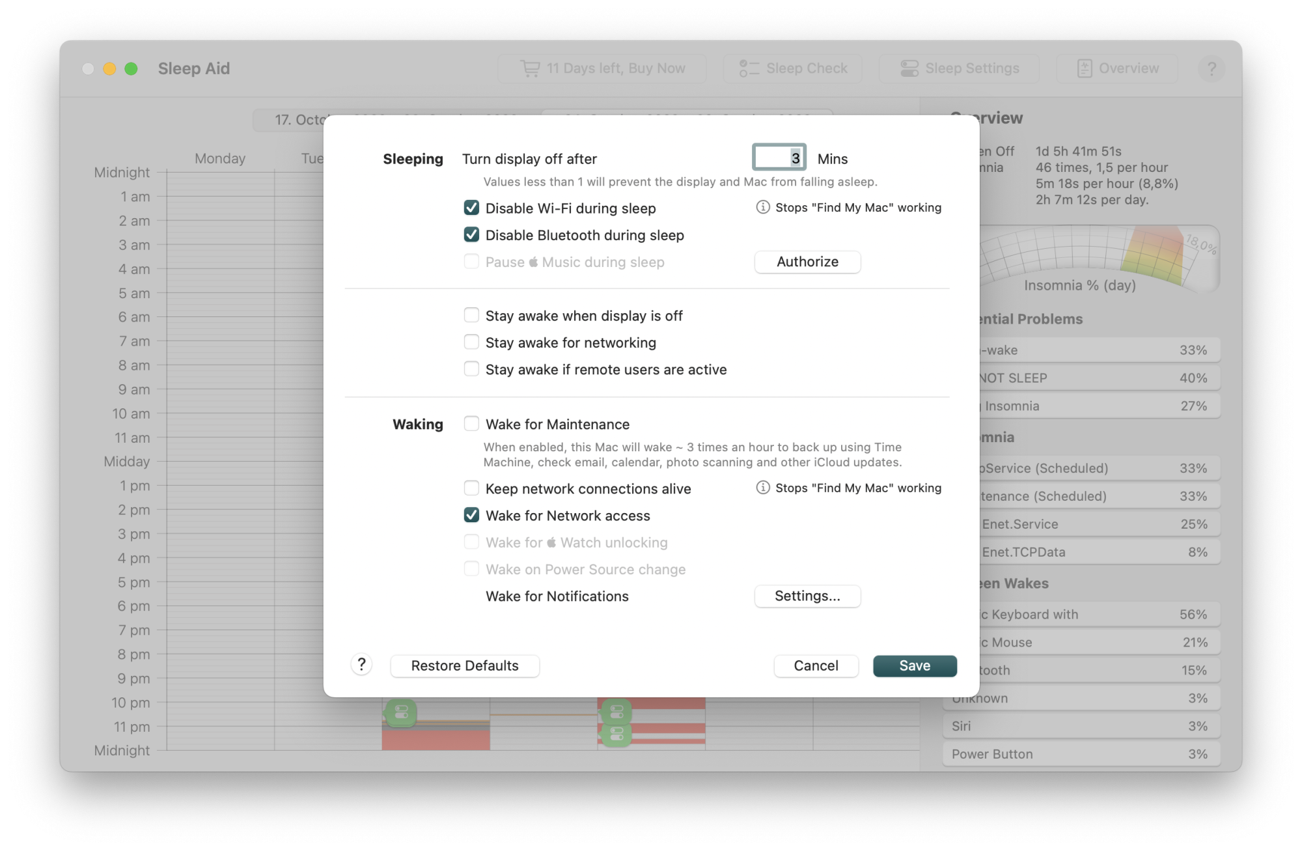Open Sleep Settings toolbar item
The height and width of the screenshot is (851, 1302).
pyautogui.click(x=960, y=68)
